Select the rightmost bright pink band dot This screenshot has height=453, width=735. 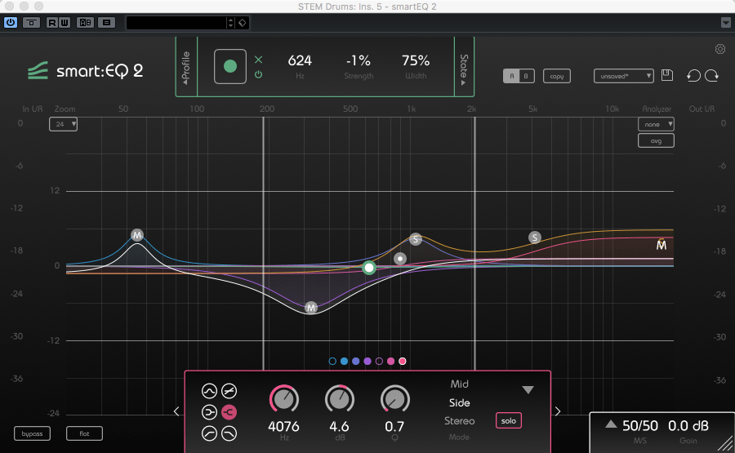point(402,362)
